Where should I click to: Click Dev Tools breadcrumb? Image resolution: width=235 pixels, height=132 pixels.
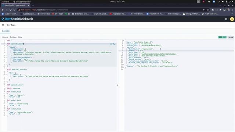(11, 25)
